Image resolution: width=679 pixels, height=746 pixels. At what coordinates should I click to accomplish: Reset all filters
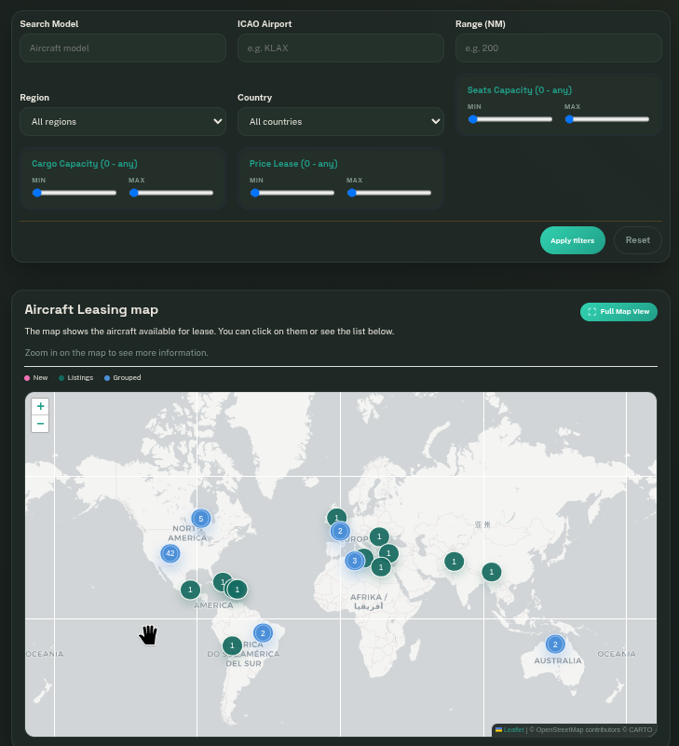(x=638, y=240)
